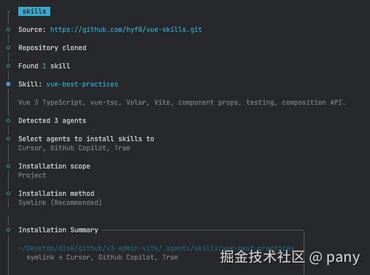Click the diamond marker beside Found 1 skill
370x275 pixels.
(8, 66)
